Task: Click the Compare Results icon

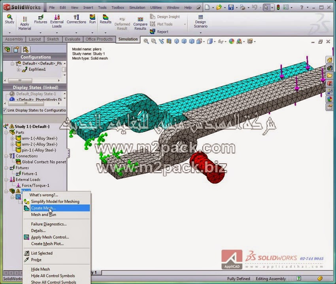Action: [x=140, y=19]
